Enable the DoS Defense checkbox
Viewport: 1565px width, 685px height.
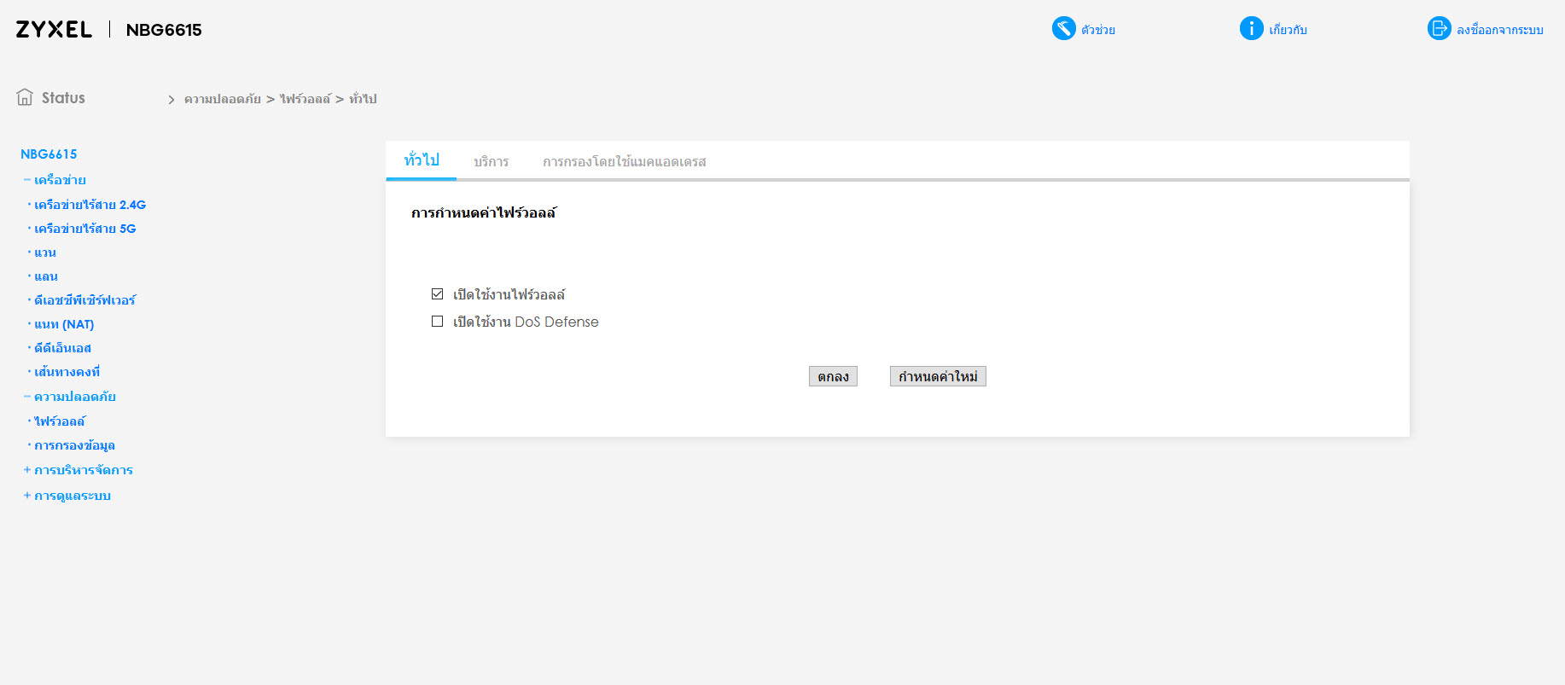tap(437, 322)
